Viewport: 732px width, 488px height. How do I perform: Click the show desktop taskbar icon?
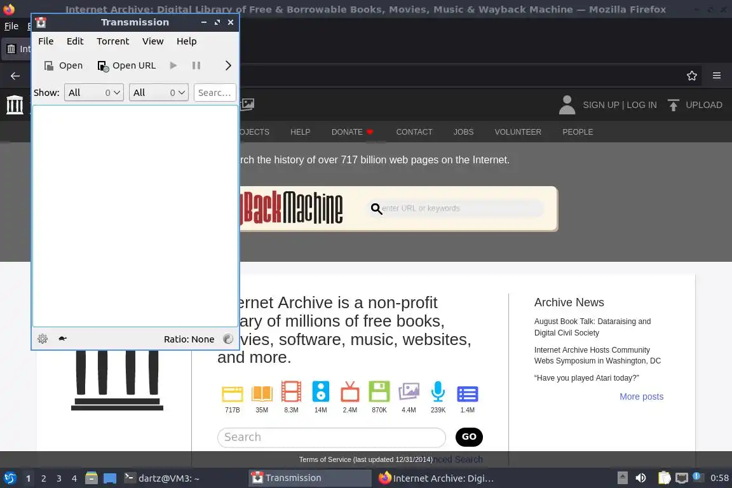point(110,478)
